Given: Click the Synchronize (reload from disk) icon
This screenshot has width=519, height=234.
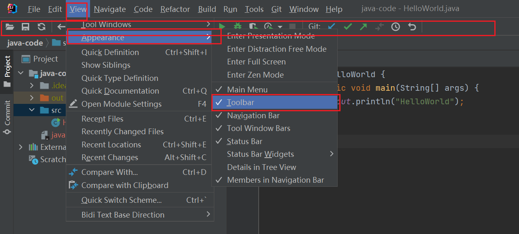Looking at the screenshot, I should click(x=42, y=27).
